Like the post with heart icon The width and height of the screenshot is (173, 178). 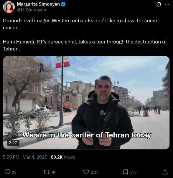coord(86,172)
